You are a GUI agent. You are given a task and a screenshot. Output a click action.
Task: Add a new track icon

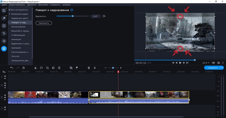[x=4, y=72]
